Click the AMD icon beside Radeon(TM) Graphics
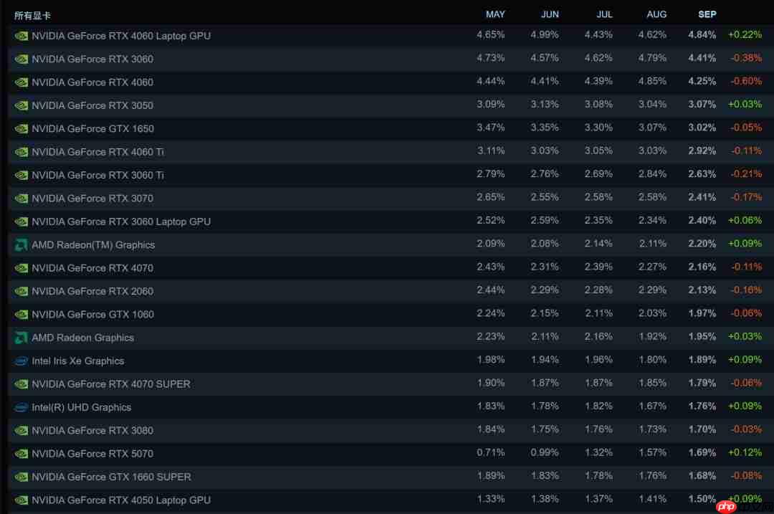Image resolution: width=774 pixels, height=514 pixels. pyautogui.click(x=20, y=244)
